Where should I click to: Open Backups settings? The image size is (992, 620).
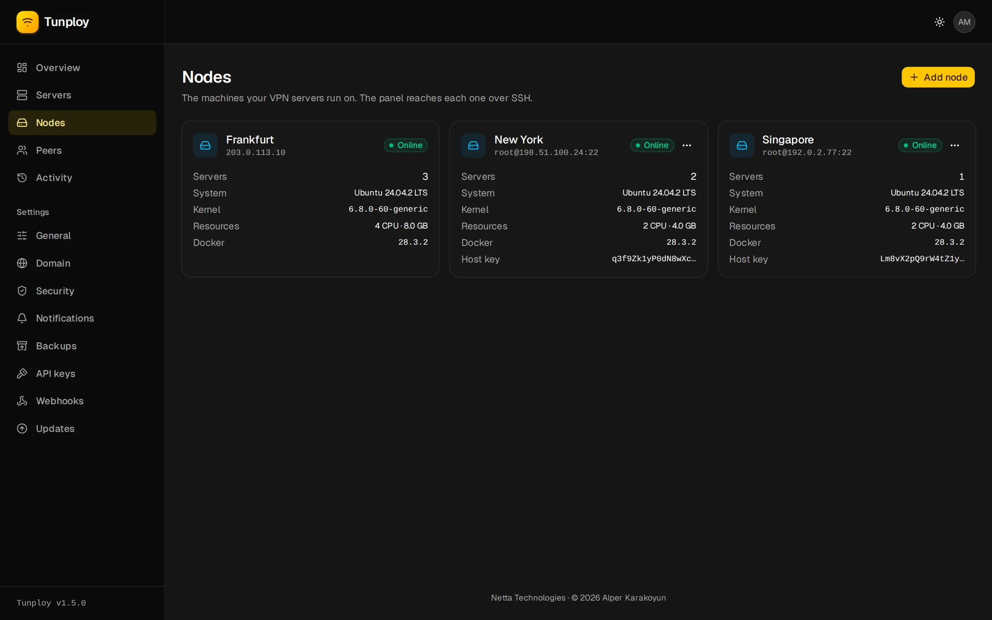(x=82, y=346)
